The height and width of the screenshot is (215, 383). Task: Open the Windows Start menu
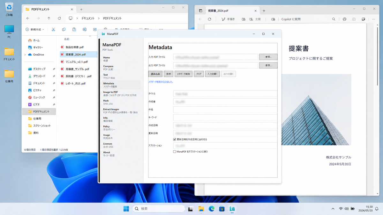(126, 209)
